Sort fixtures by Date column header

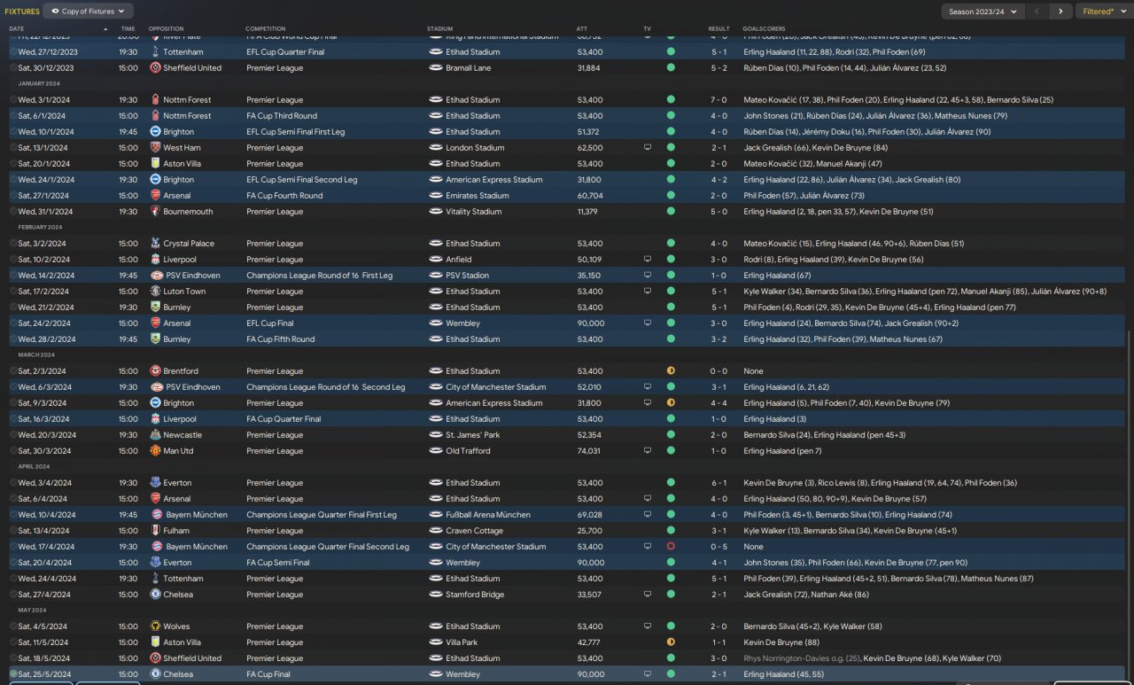(x=17, y=29)
